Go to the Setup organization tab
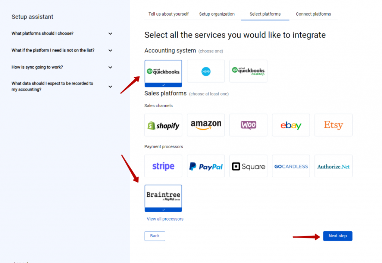The height and width of the screenshot is (263, 382). 217,14
